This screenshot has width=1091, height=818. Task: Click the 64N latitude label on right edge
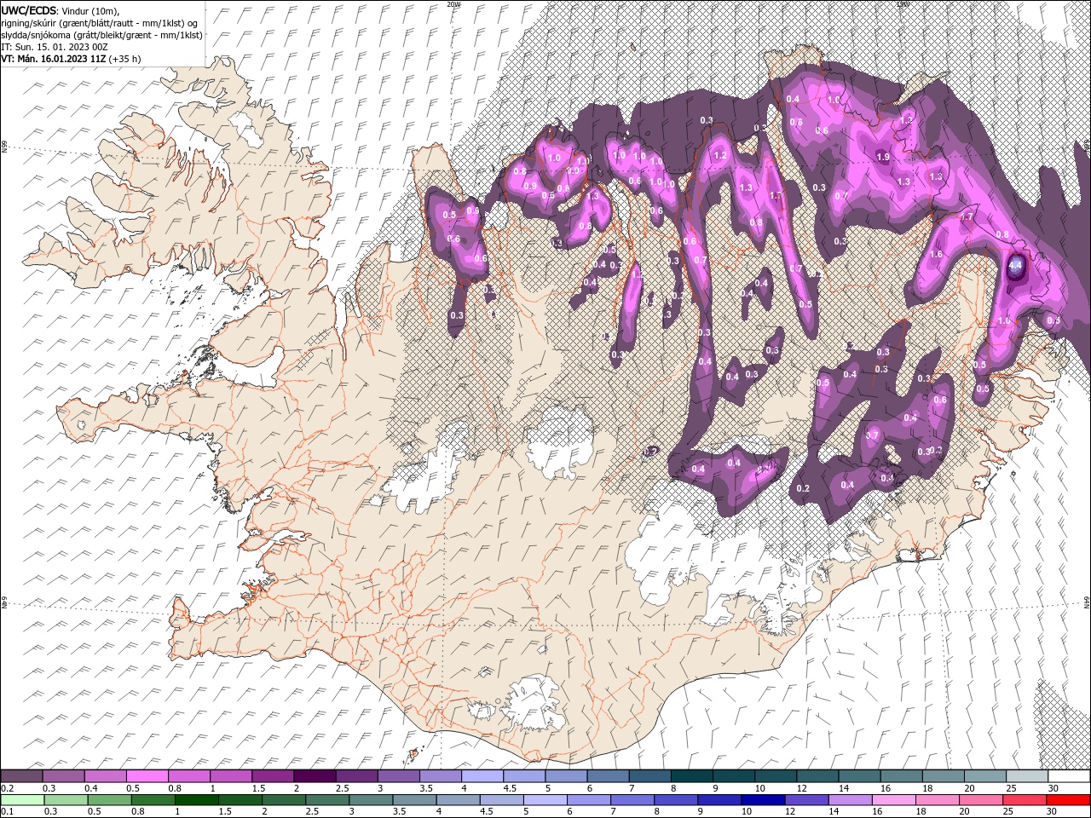pyautogui.click(x=1087, y=602)
